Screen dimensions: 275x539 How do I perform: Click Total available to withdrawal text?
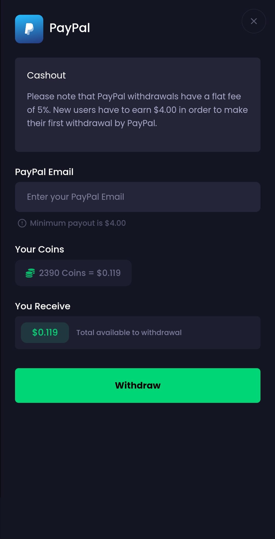[x=129, y=333]
